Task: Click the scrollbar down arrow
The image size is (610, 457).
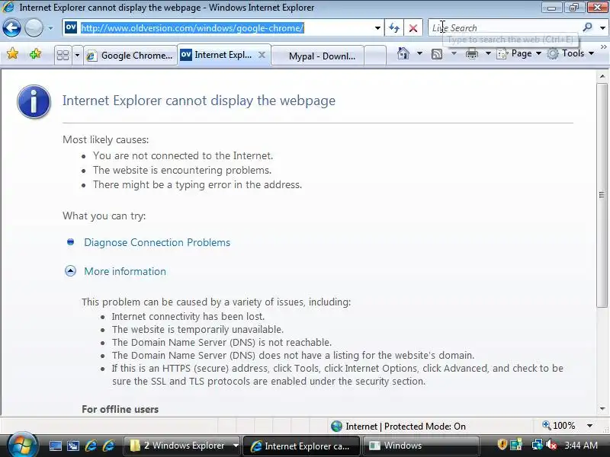Action: pos(602,408)
